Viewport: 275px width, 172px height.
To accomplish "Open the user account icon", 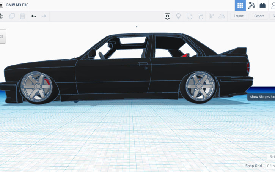I will coord(273,5).
